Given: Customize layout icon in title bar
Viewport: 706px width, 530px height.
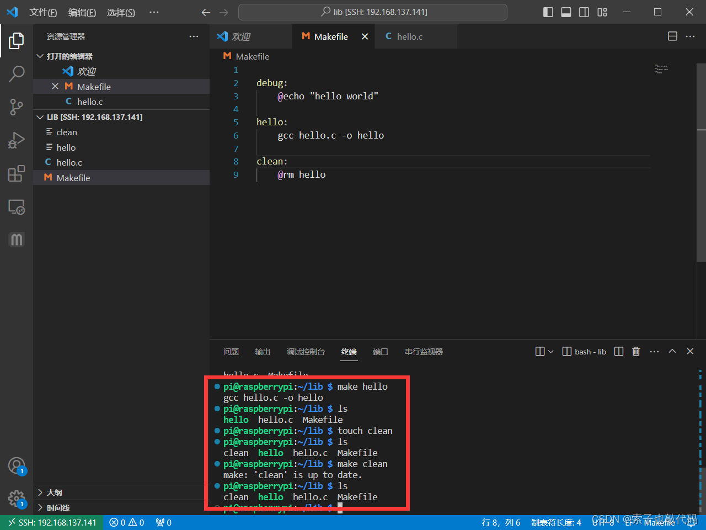Looking at the screenshot, I should [602, 12].
